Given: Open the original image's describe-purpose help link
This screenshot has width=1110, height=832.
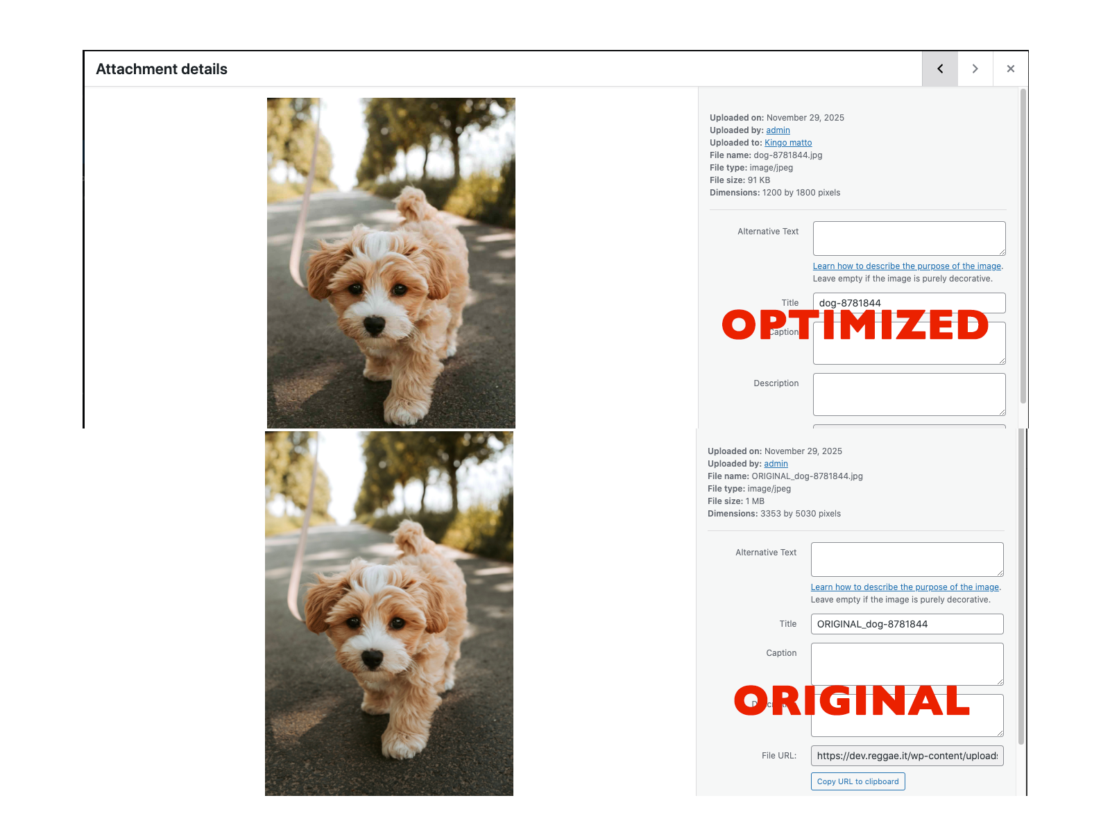Looking at the screenshot, I should 905,587.
